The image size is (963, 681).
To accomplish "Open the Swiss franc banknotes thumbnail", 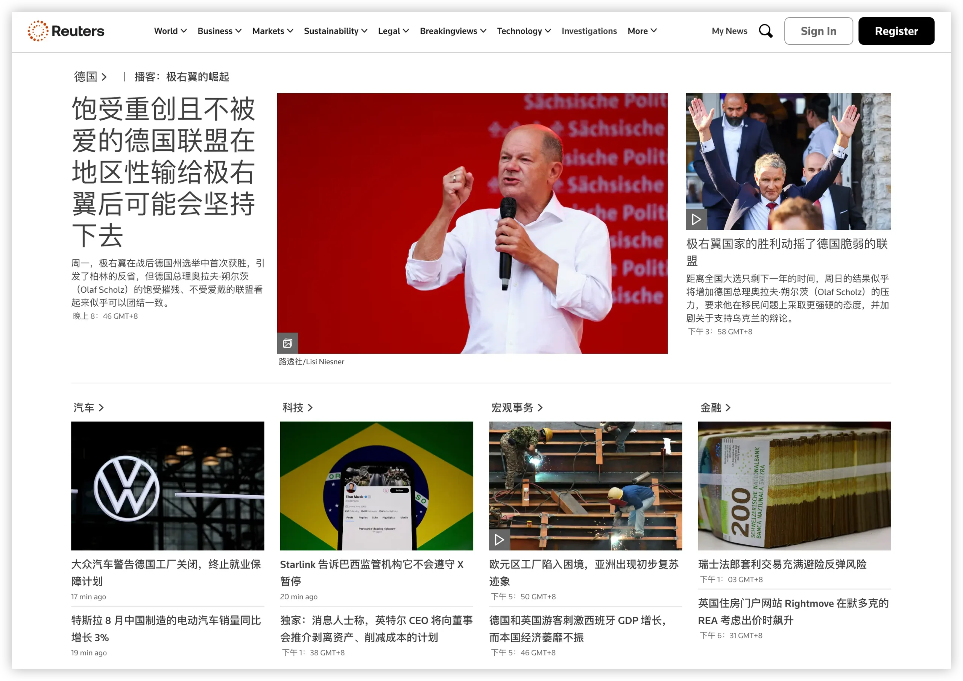I will tap(794, 486).
